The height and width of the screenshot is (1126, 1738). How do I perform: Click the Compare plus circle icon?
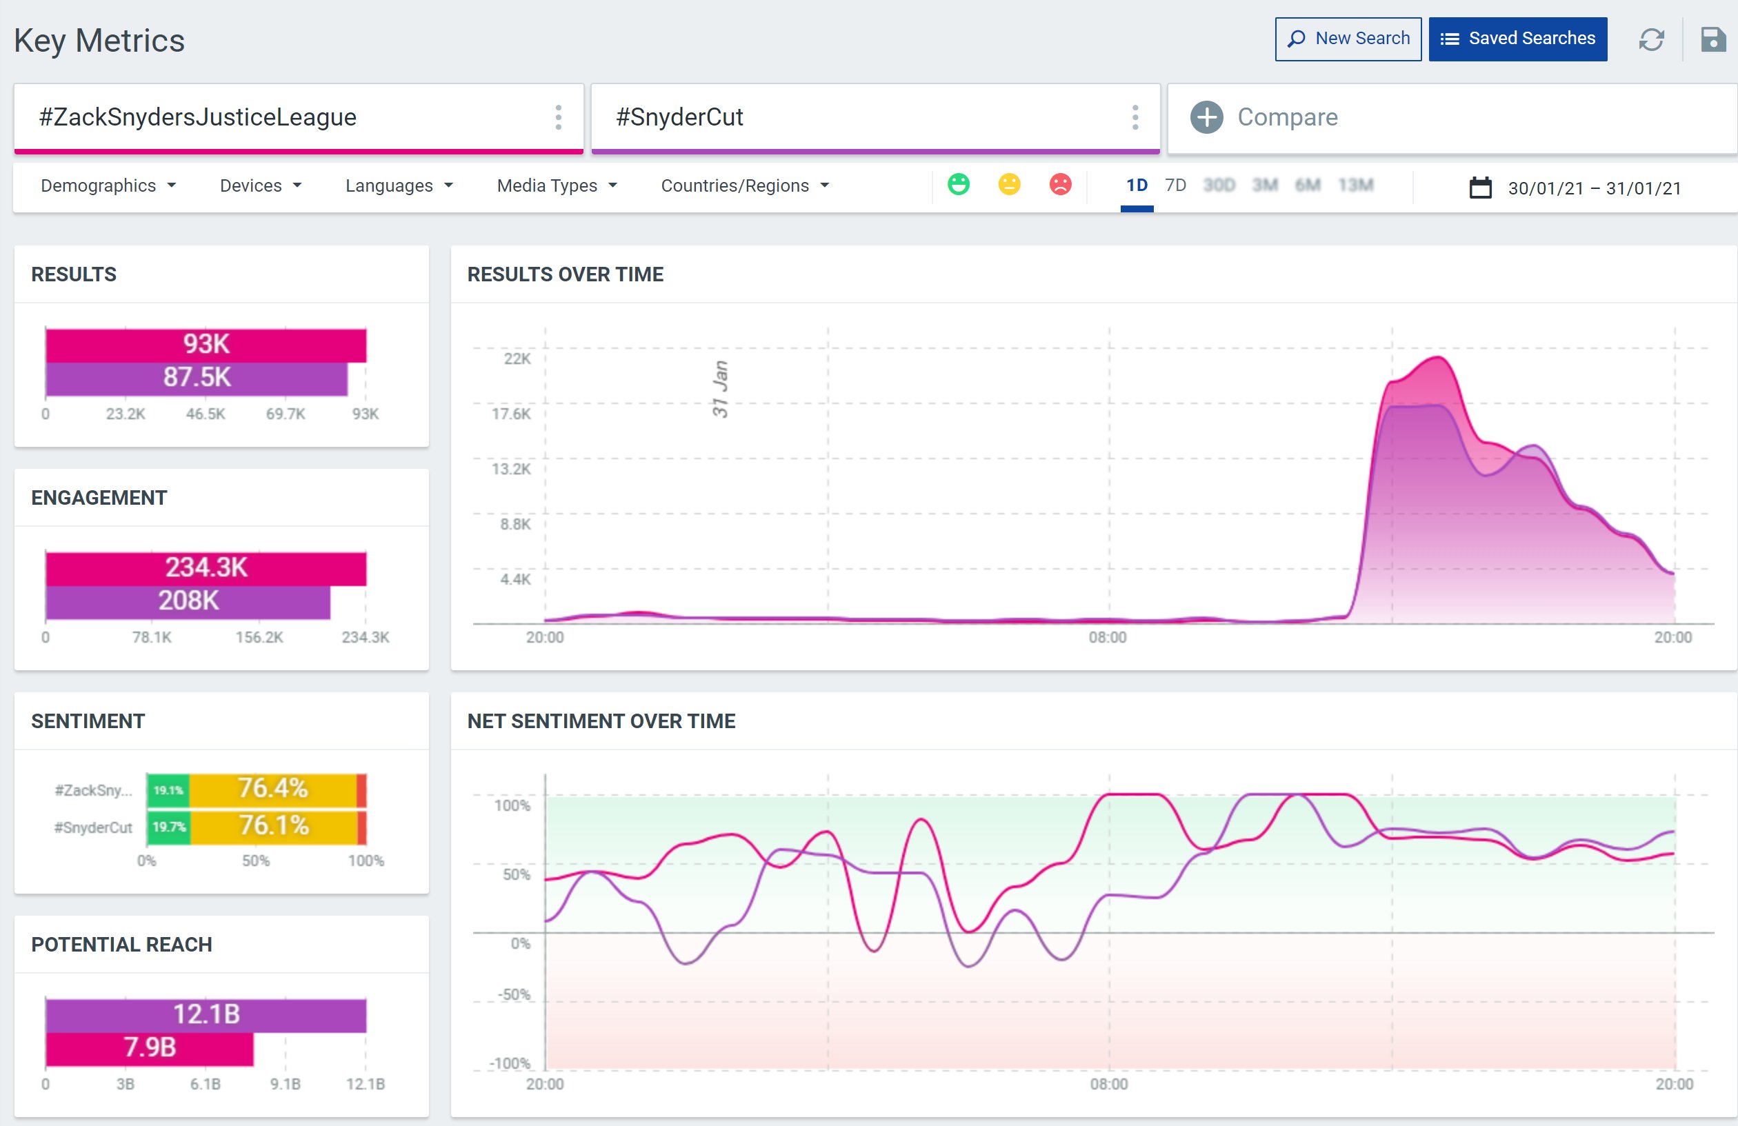tap(1206, 117)
